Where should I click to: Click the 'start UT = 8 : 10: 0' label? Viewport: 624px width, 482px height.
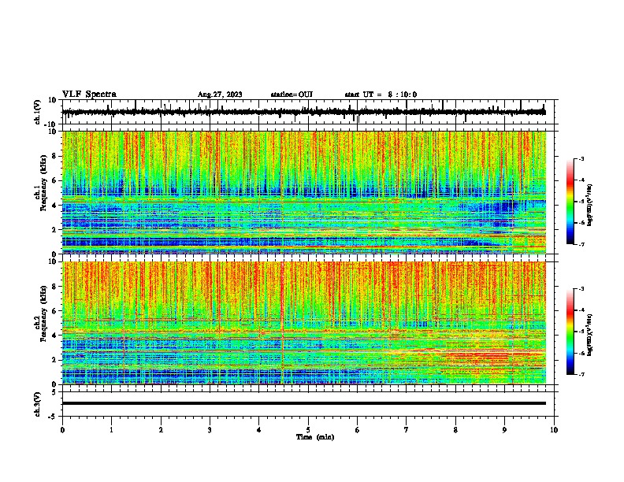pyautogui.click(x=381, y=95)
